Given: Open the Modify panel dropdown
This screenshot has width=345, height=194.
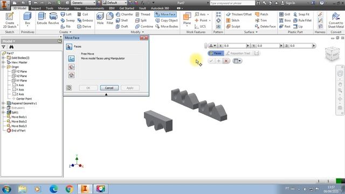Looking at the screenshot, I should click(137, 32).
